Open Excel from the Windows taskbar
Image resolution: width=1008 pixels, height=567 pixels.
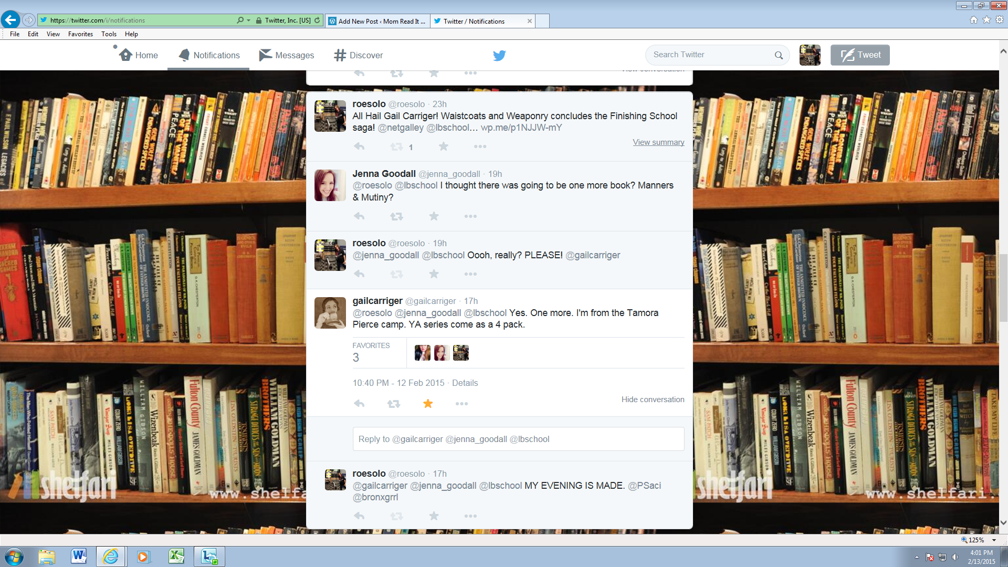[x=176, y=556]
